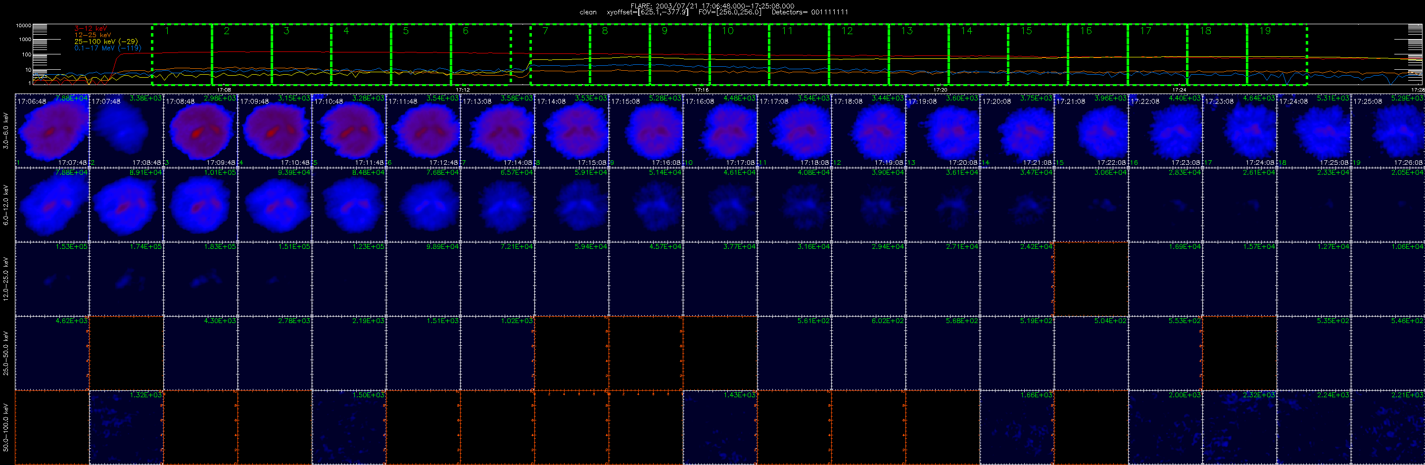
Task: Select time interval 11 on the light curve
Action: click(x=800, y=54)
